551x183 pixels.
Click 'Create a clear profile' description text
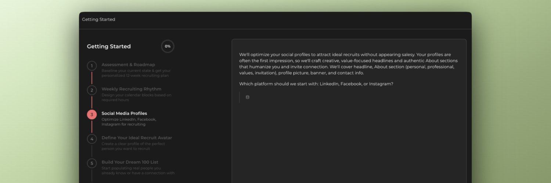pyautogui.click(x=133, y=146)
